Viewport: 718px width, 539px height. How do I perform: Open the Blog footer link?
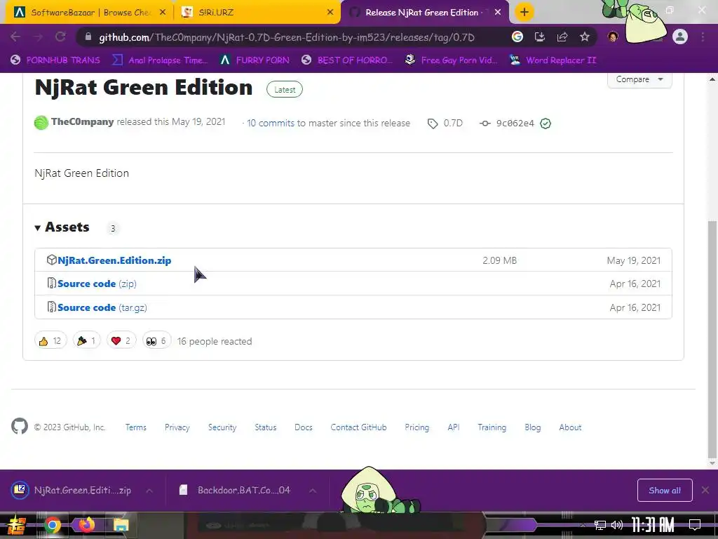533,427
